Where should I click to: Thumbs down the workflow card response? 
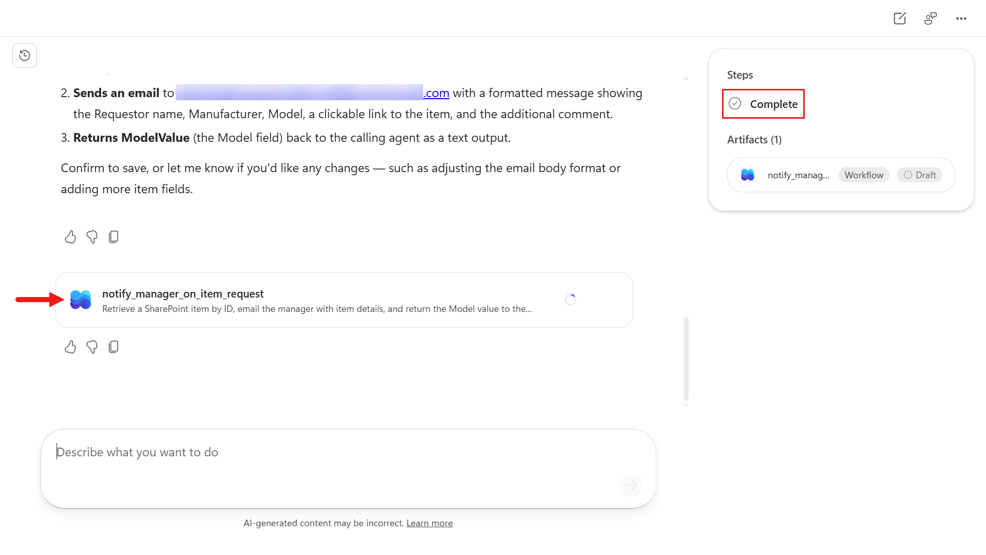92,347
